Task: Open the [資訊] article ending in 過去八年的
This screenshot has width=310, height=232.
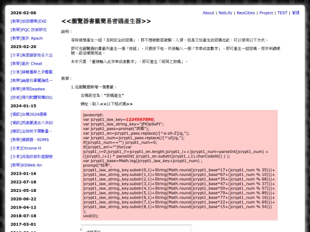Action: pos(32,123)
